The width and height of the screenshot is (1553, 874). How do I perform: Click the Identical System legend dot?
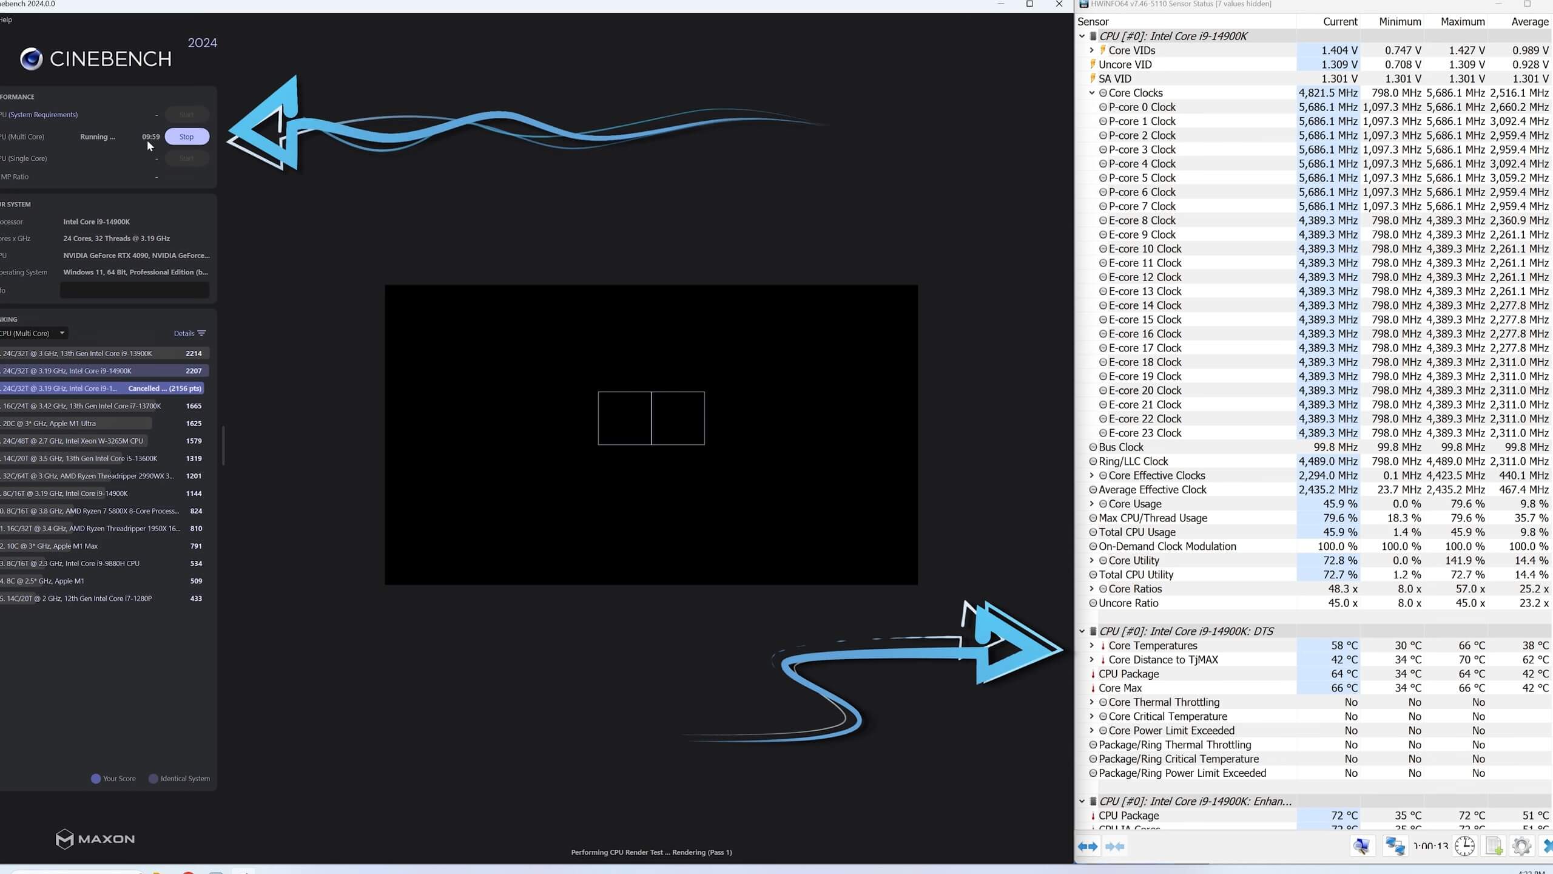pos(153,779)
